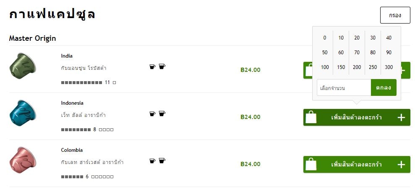Choose quantity 200 from the quantity grid

tap(357, 67)
